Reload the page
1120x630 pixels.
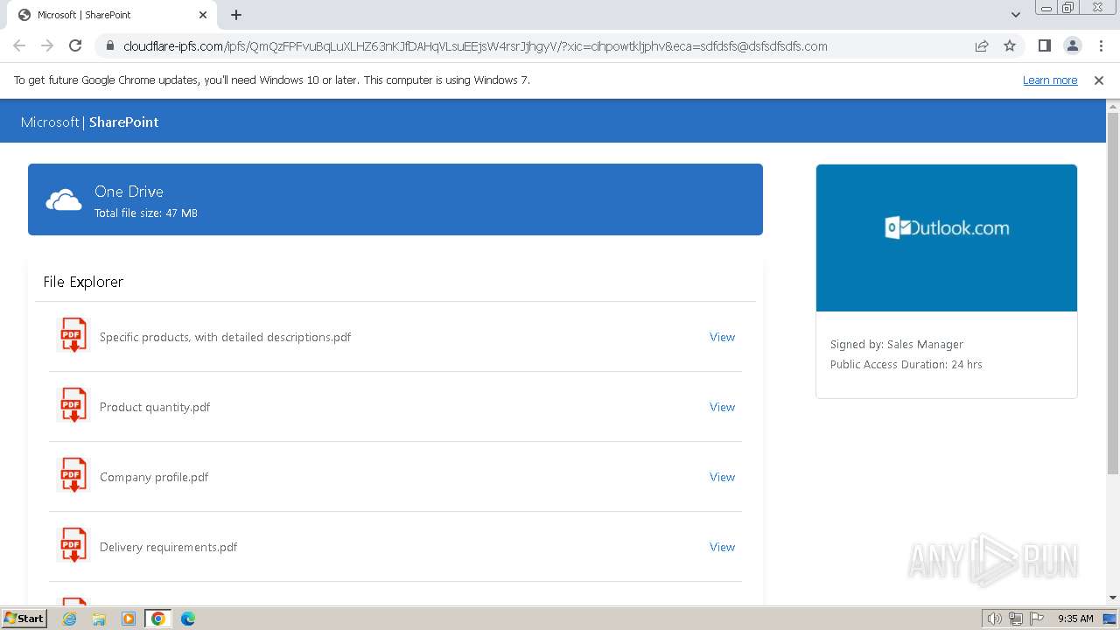(x=75, y=46)
